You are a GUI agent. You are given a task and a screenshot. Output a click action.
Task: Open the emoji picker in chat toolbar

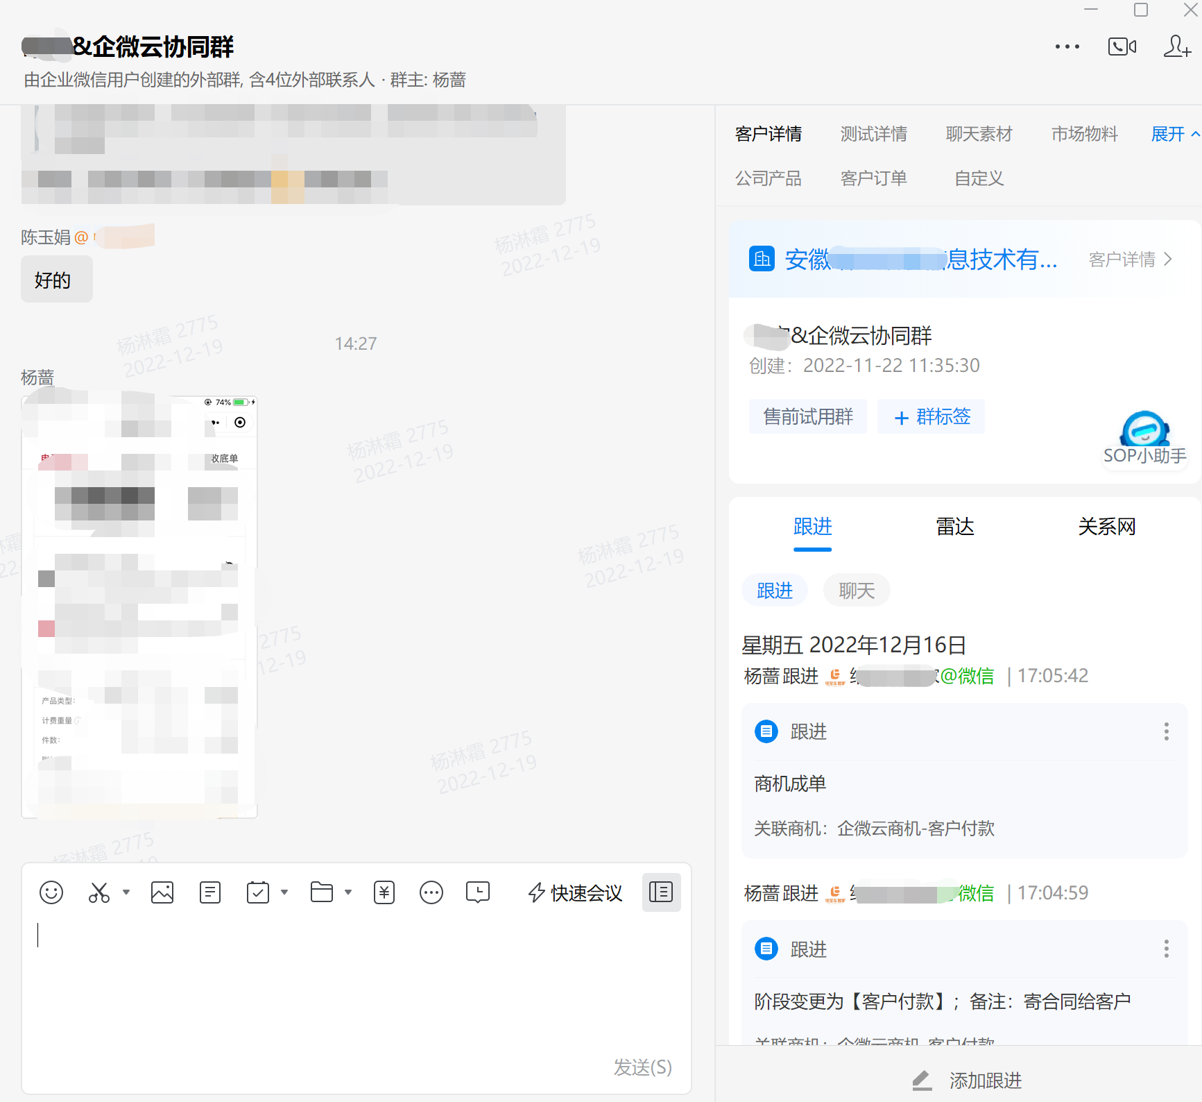(x=51, y=892)
